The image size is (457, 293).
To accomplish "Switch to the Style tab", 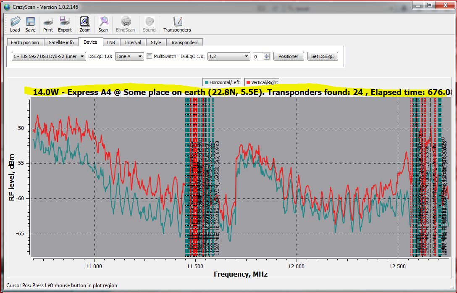I will (x=156, y=42).
